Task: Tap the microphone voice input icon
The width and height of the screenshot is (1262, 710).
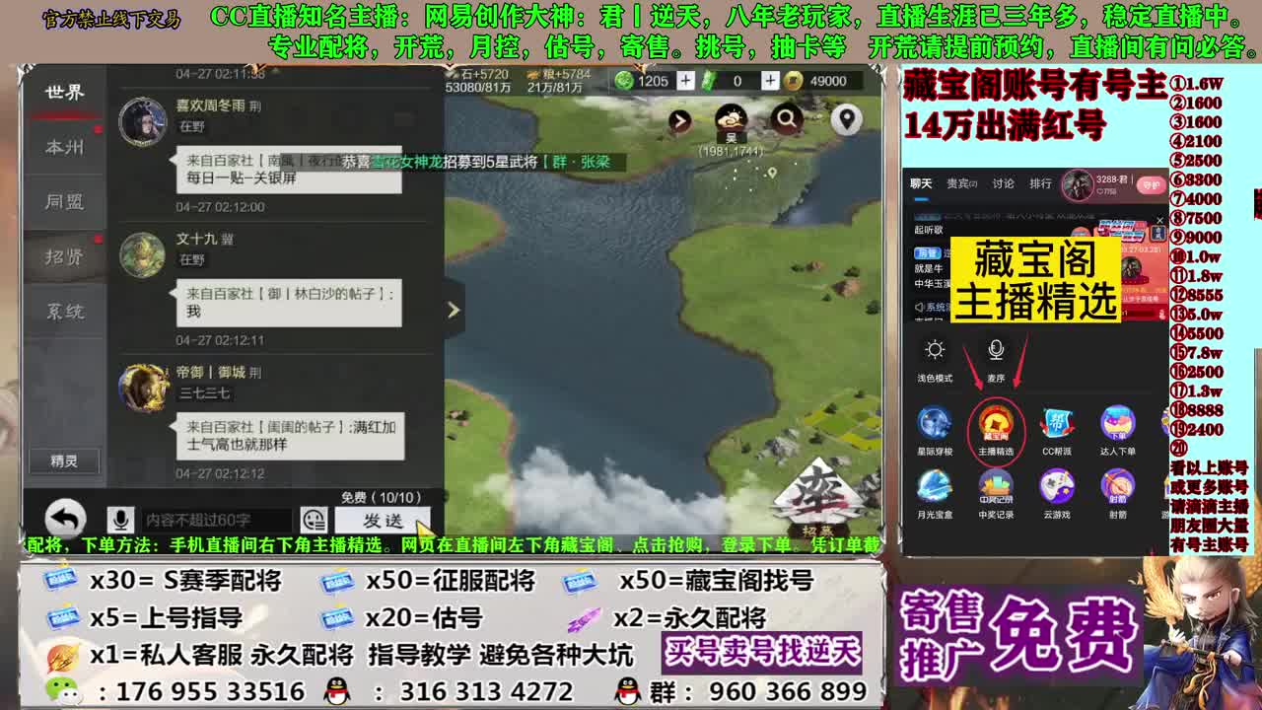Action: pyautogui.click(x=120, y=520)
